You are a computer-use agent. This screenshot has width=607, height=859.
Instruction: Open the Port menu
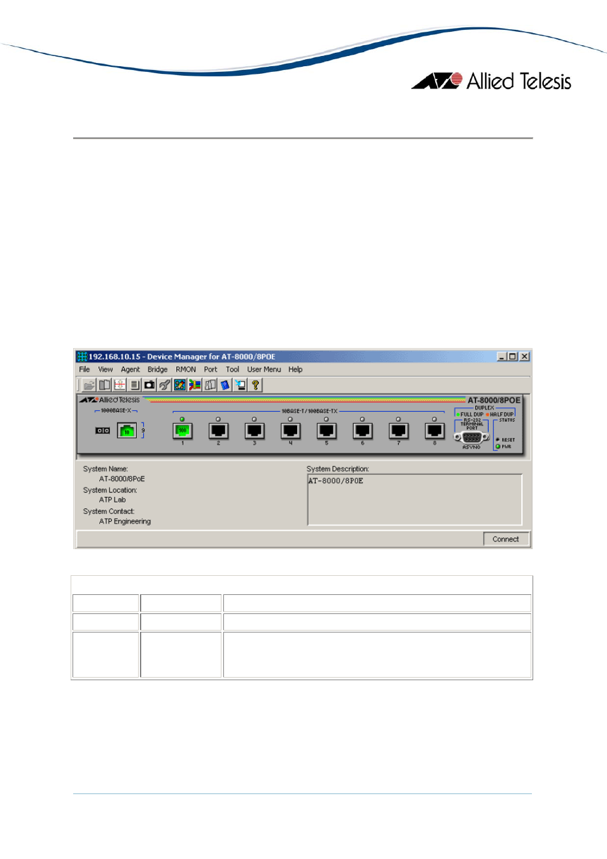(211, 369)
